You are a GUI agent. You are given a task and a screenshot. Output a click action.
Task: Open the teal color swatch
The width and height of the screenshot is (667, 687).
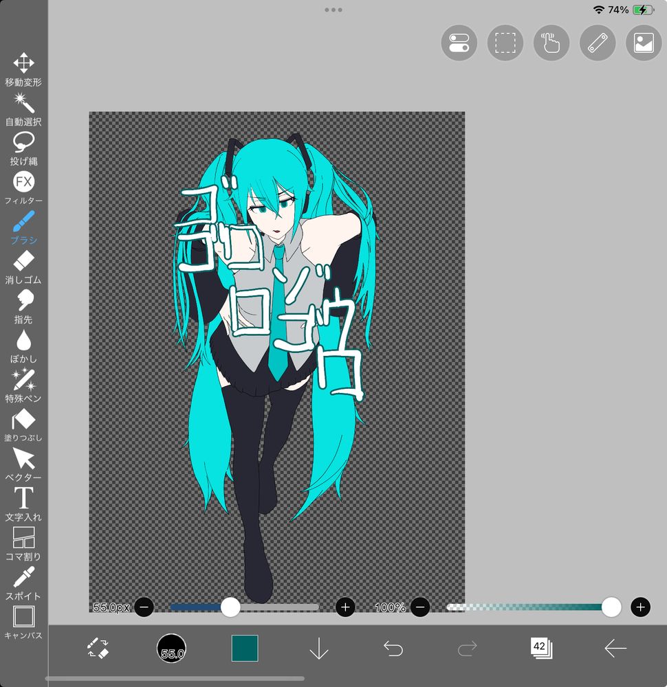(245, 648)
